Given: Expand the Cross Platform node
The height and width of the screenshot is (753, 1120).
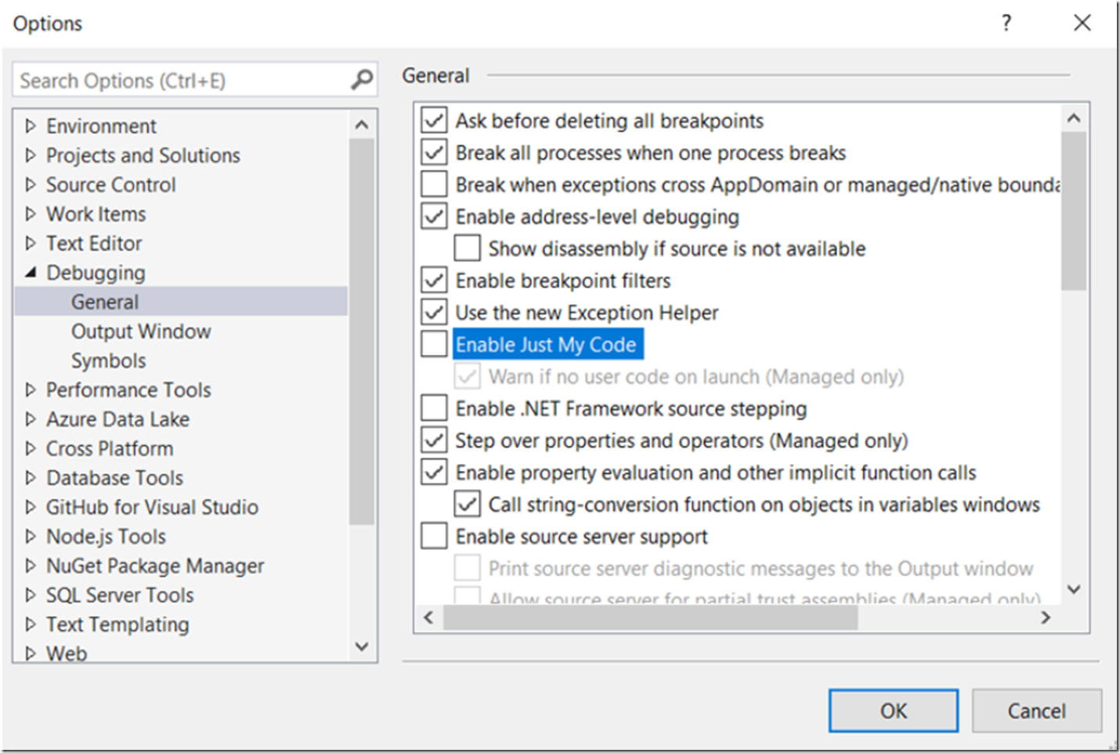Looking at the screenshot, I should click(x=31, y=448).
